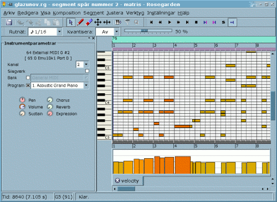Start playback with the play button

pos(170,22)
